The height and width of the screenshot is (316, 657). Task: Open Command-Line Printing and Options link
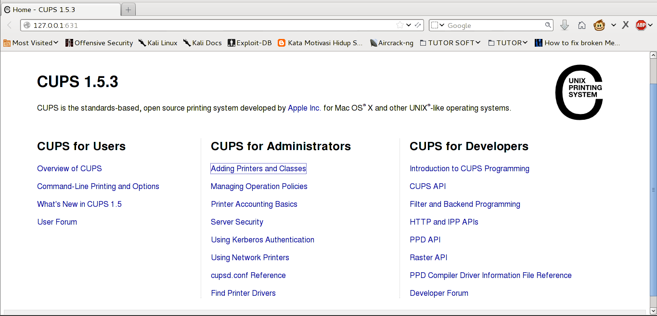click(98, 186)
